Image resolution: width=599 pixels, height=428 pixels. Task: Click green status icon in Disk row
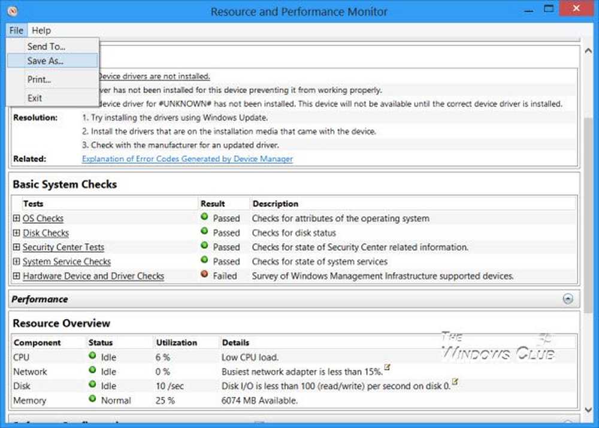coord(92,384)
